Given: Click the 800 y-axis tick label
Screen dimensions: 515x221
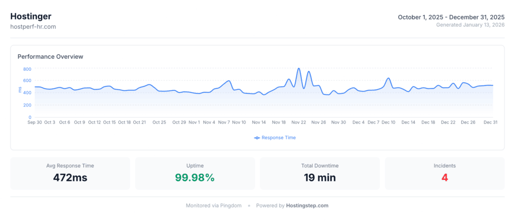Looking at the screenshot, I should (27, 69).
